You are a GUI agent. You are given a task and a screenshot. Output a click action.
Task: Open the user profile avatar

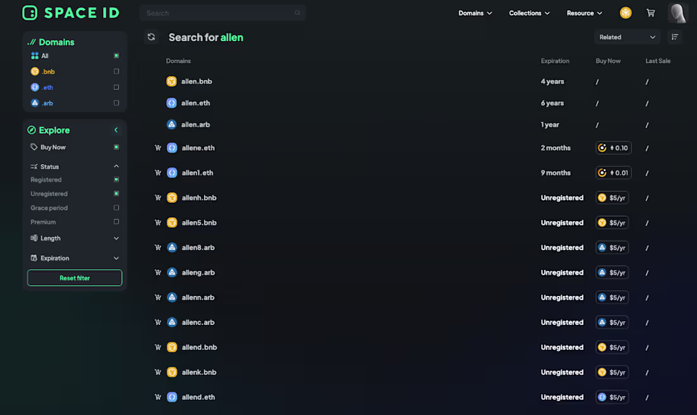[x=678, y=13]
